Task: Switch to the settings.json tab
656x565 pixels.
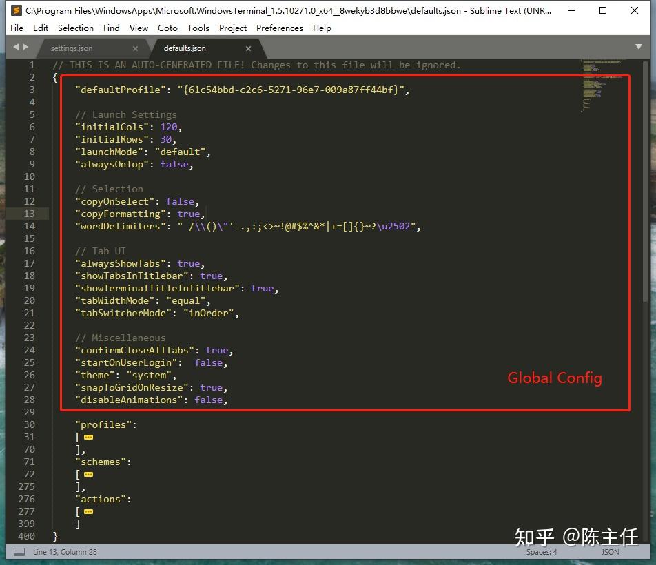Action: (x=72, y=48)
